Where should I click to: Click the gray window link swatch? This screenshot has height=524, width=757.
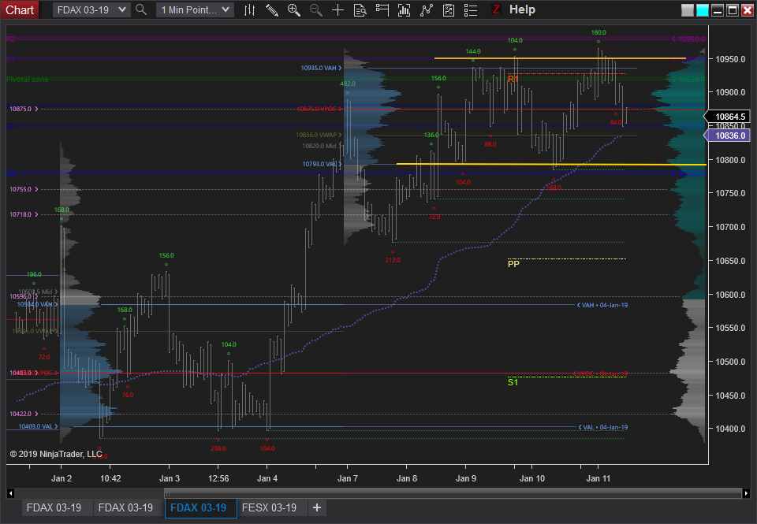pyautogui.click(x=688, y=10)
